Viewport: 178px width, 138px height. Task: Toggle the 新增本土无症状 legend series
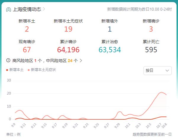(x=42, y=70)
